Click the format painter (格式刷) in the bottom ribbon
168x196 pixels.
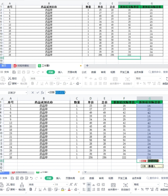coord(22,186)
